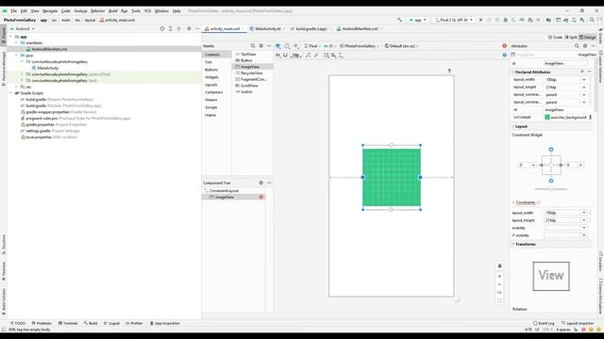Click the Debug app bug icon
This screenshot has width=604, height=339.
coord(506,20)
